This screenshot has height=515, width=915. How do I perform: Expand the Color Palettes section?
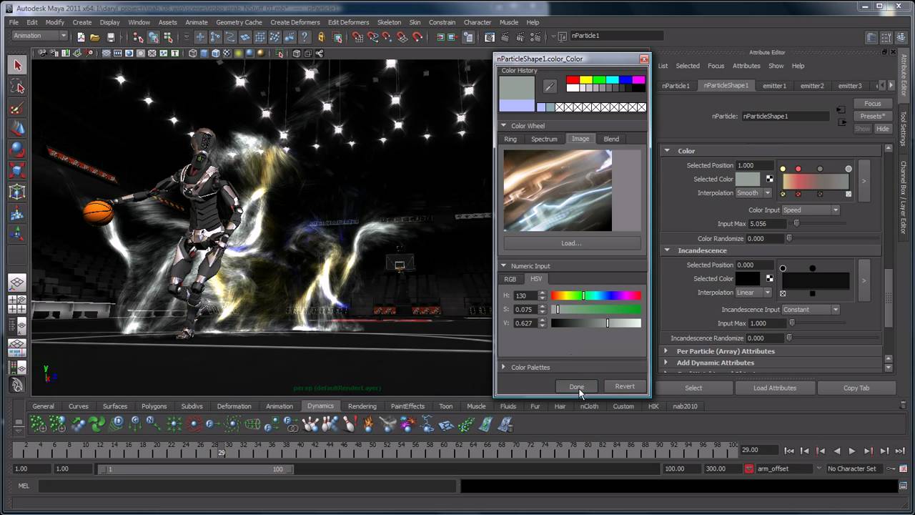[503, 367]
